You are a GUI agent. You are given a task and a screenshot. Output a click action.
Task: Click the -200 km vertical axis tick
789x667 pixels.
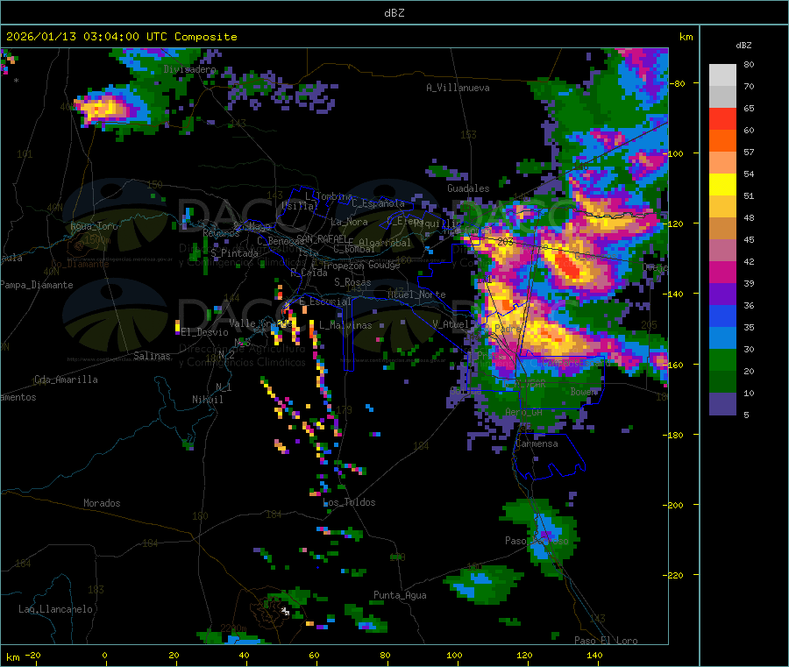[675, 505]
